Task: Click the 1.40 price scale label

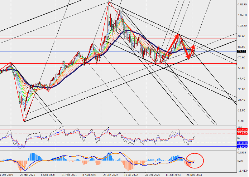Action: coord(241,121)
